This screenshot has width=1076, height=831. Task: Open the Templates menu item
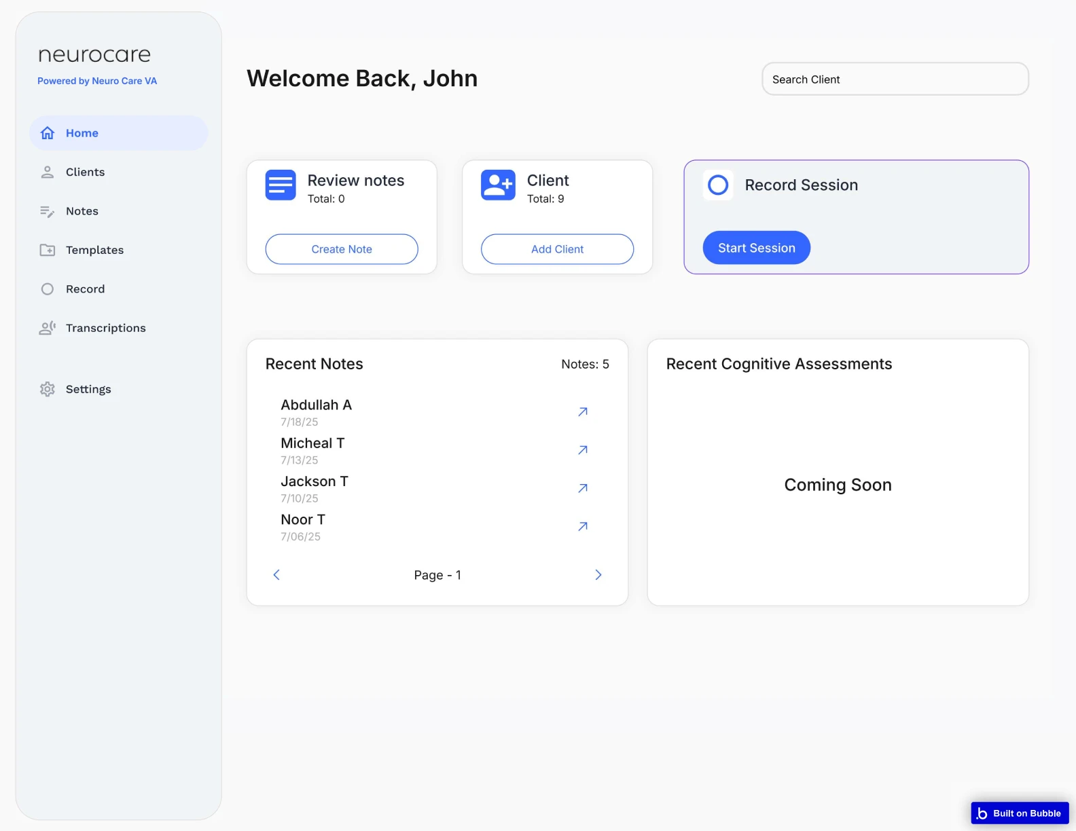coord(118,250)
